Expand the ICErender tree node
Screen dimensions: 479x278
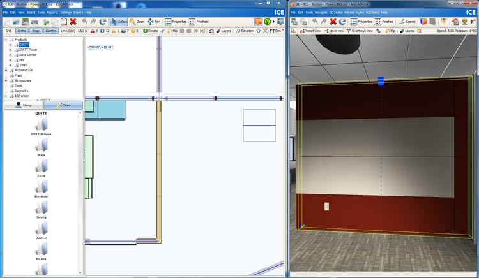(x=6, y=96)
